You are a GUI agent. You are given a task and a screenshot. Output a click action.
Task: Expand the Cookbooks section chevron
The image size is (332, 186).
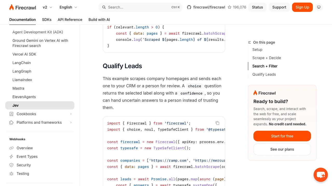[71, 114]
